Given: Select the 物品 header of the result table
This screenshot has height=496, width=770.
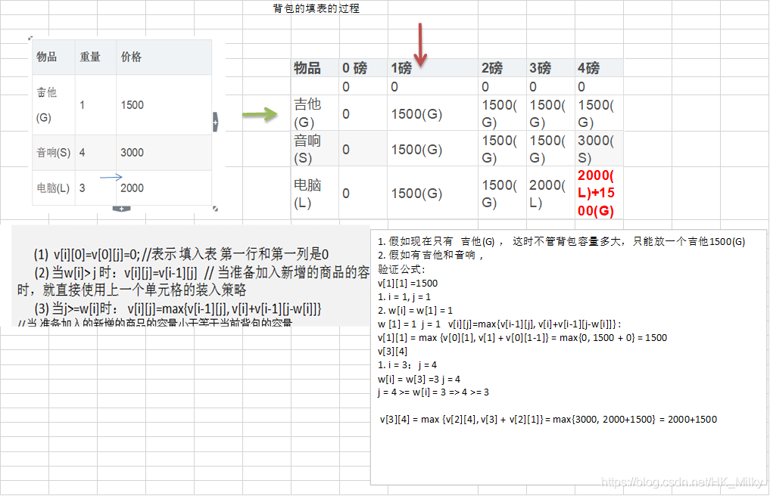Looking at the screenshot, I should point(307,67).
